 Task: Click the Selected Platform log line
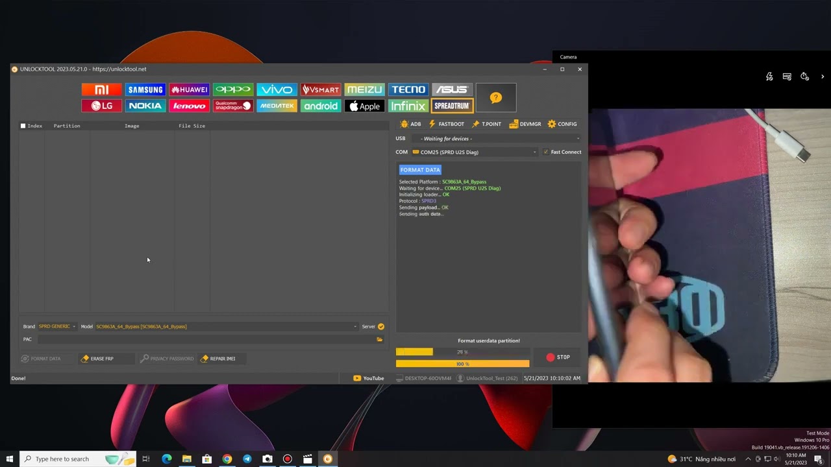click(443, 182)
